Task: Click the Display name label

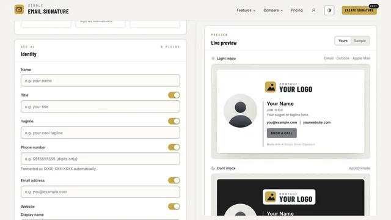Action: (x=32, y=215)
